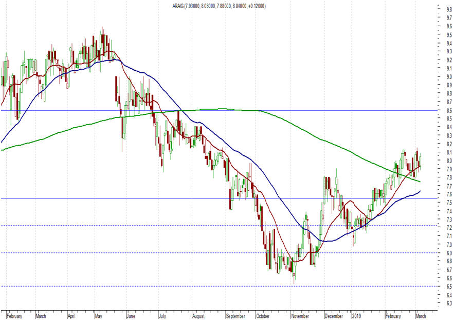Select the 8.6 price axis value

449,110
